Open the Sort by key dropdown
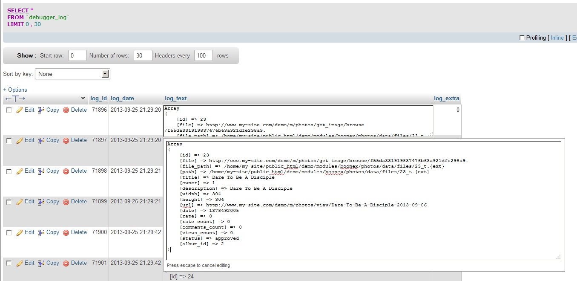Screen dimensions: 577x281 pos(72,74)
